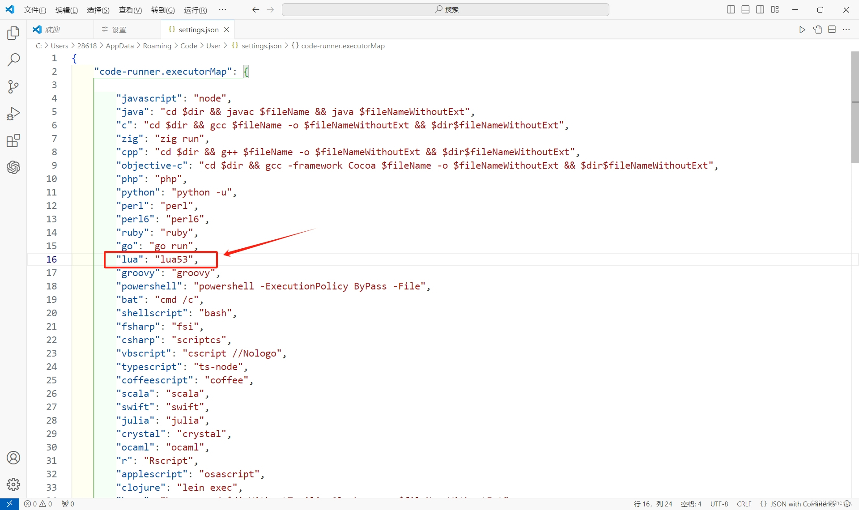The image size is (859, 510).
Task: Open the ports forwarded indicator
Action: click(x=68, y=504)
